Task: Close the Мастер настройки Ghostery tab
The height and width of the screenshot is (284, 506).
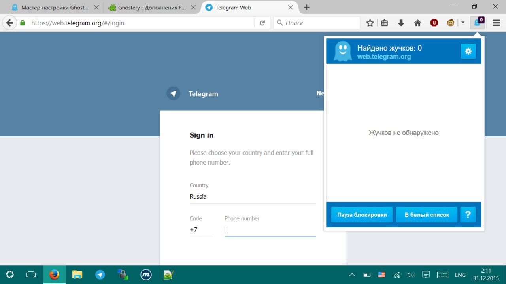Action: 96,8
